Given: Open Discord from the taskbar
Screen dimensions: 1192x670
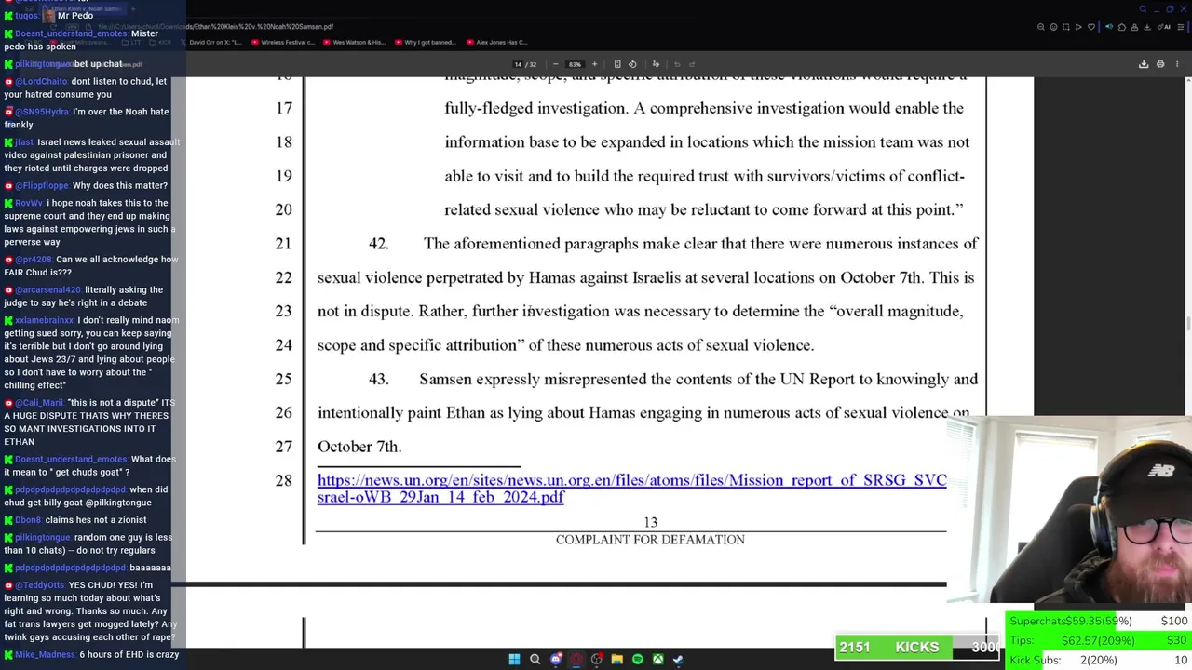Looking at the screenshot, I should pyautogui.click(x=556, y=659).
